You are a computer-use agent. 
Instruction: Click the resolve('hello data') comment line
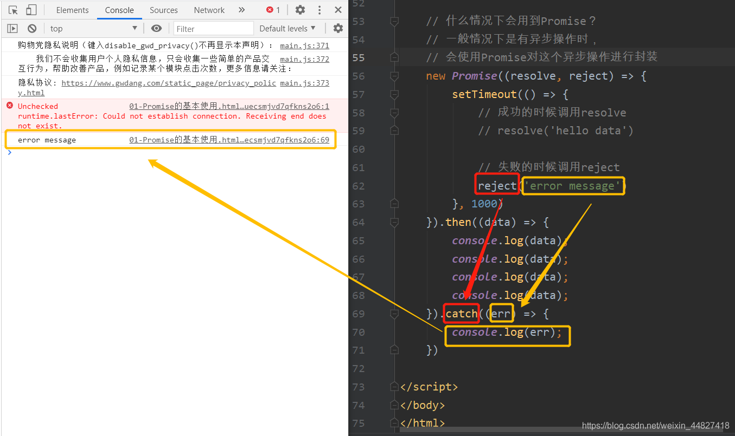point(555,131)
